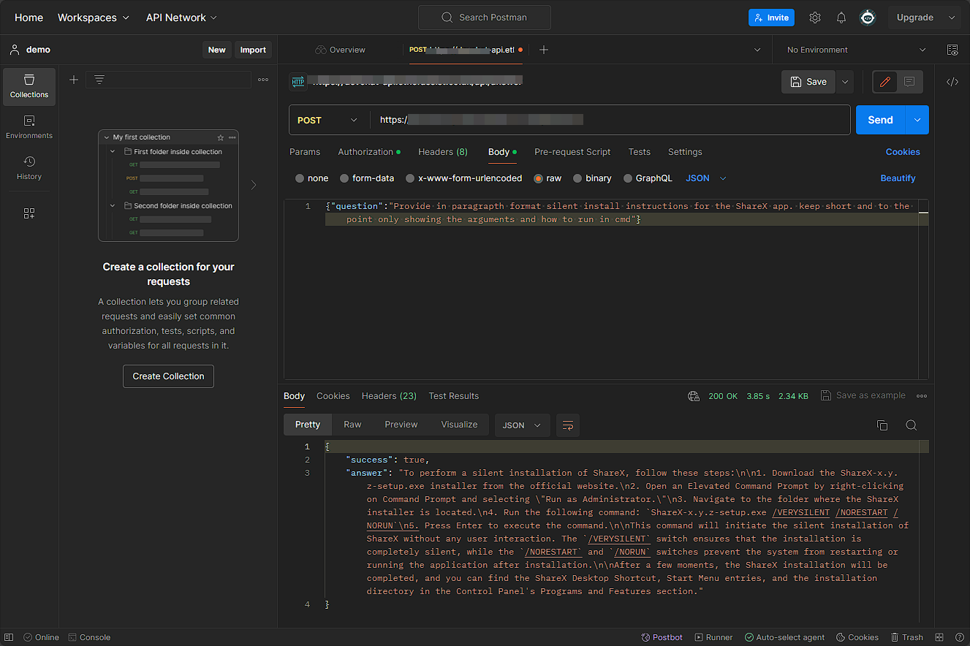The width and height of the screenshot is (970, 646).
Task: Search the response with the magnifier icon
Action: 911,425
